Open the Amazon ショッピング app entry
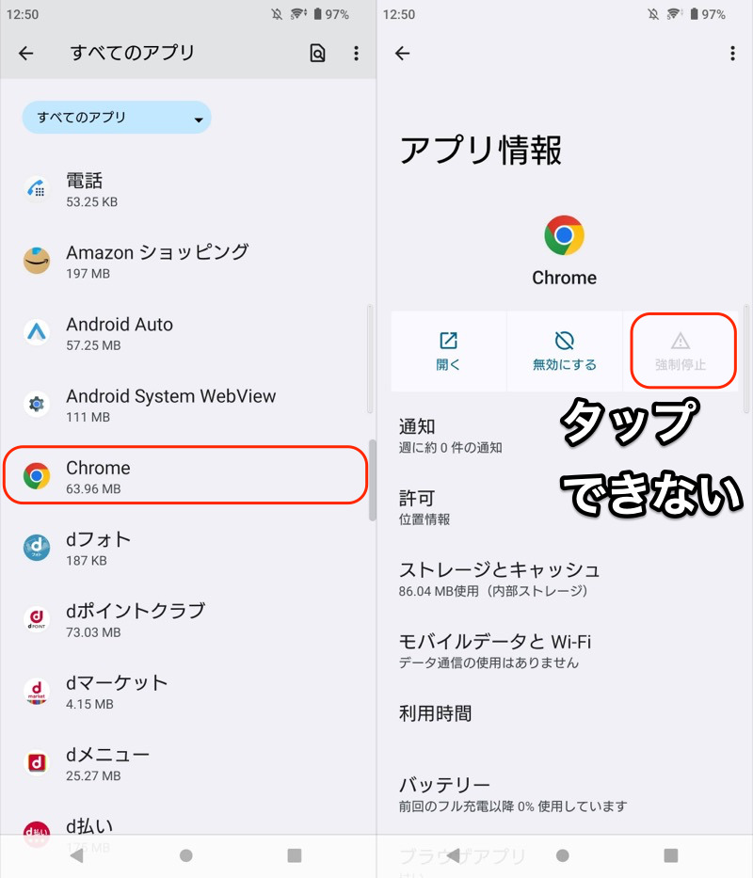The height and width of the screenshot is (878, 753). [184, 261]
